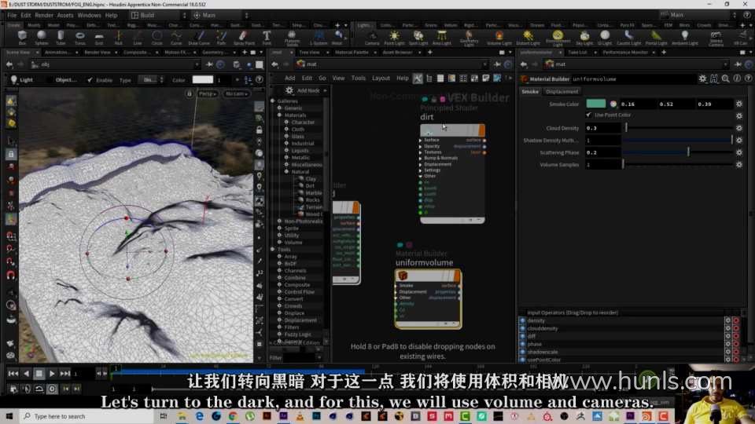Open info icon in parameter pane header
Viewport: 755px width, 424px height.
[737, 79]
